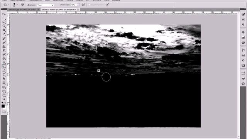Close the 1936835.jpg document tab
Viewport: 247px width, 139px height.
pyautogui.click(x=39, y=10)
